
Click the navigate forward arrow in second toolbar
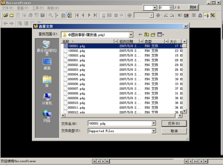click(12, 23)
